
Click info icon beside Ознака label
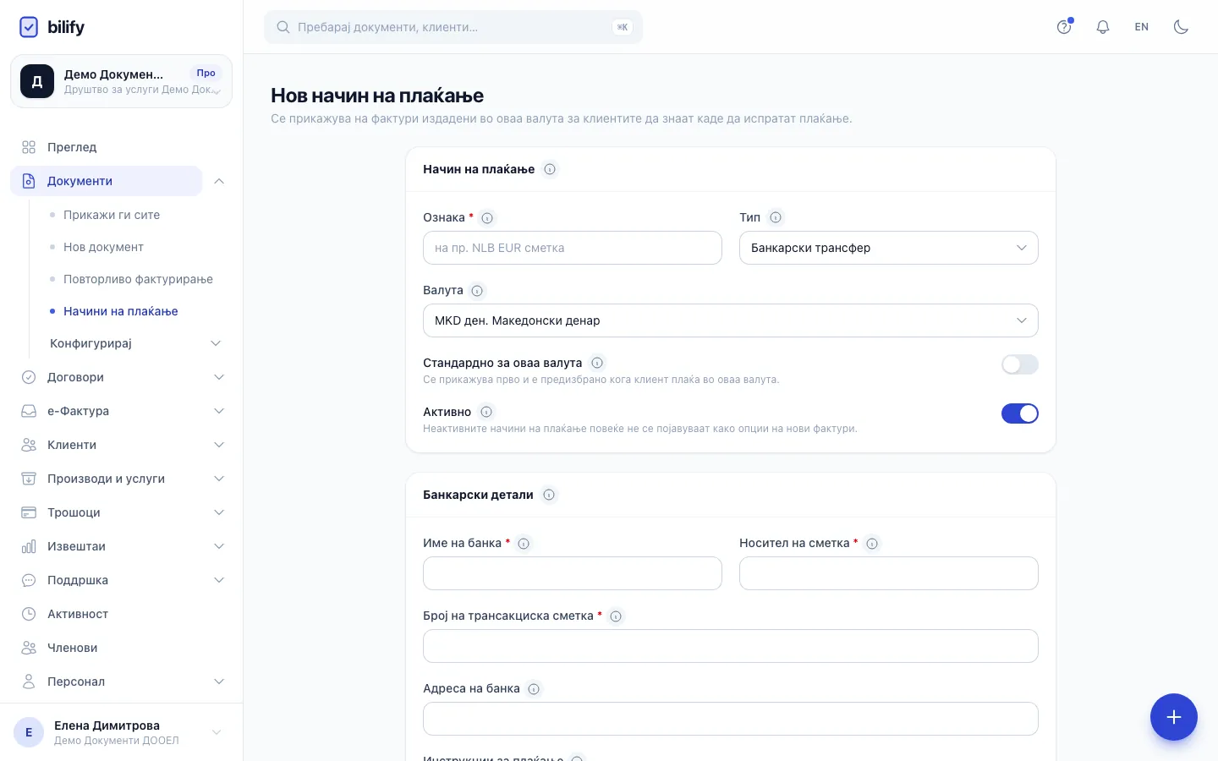pyautogui.click(x=487, y=218)
